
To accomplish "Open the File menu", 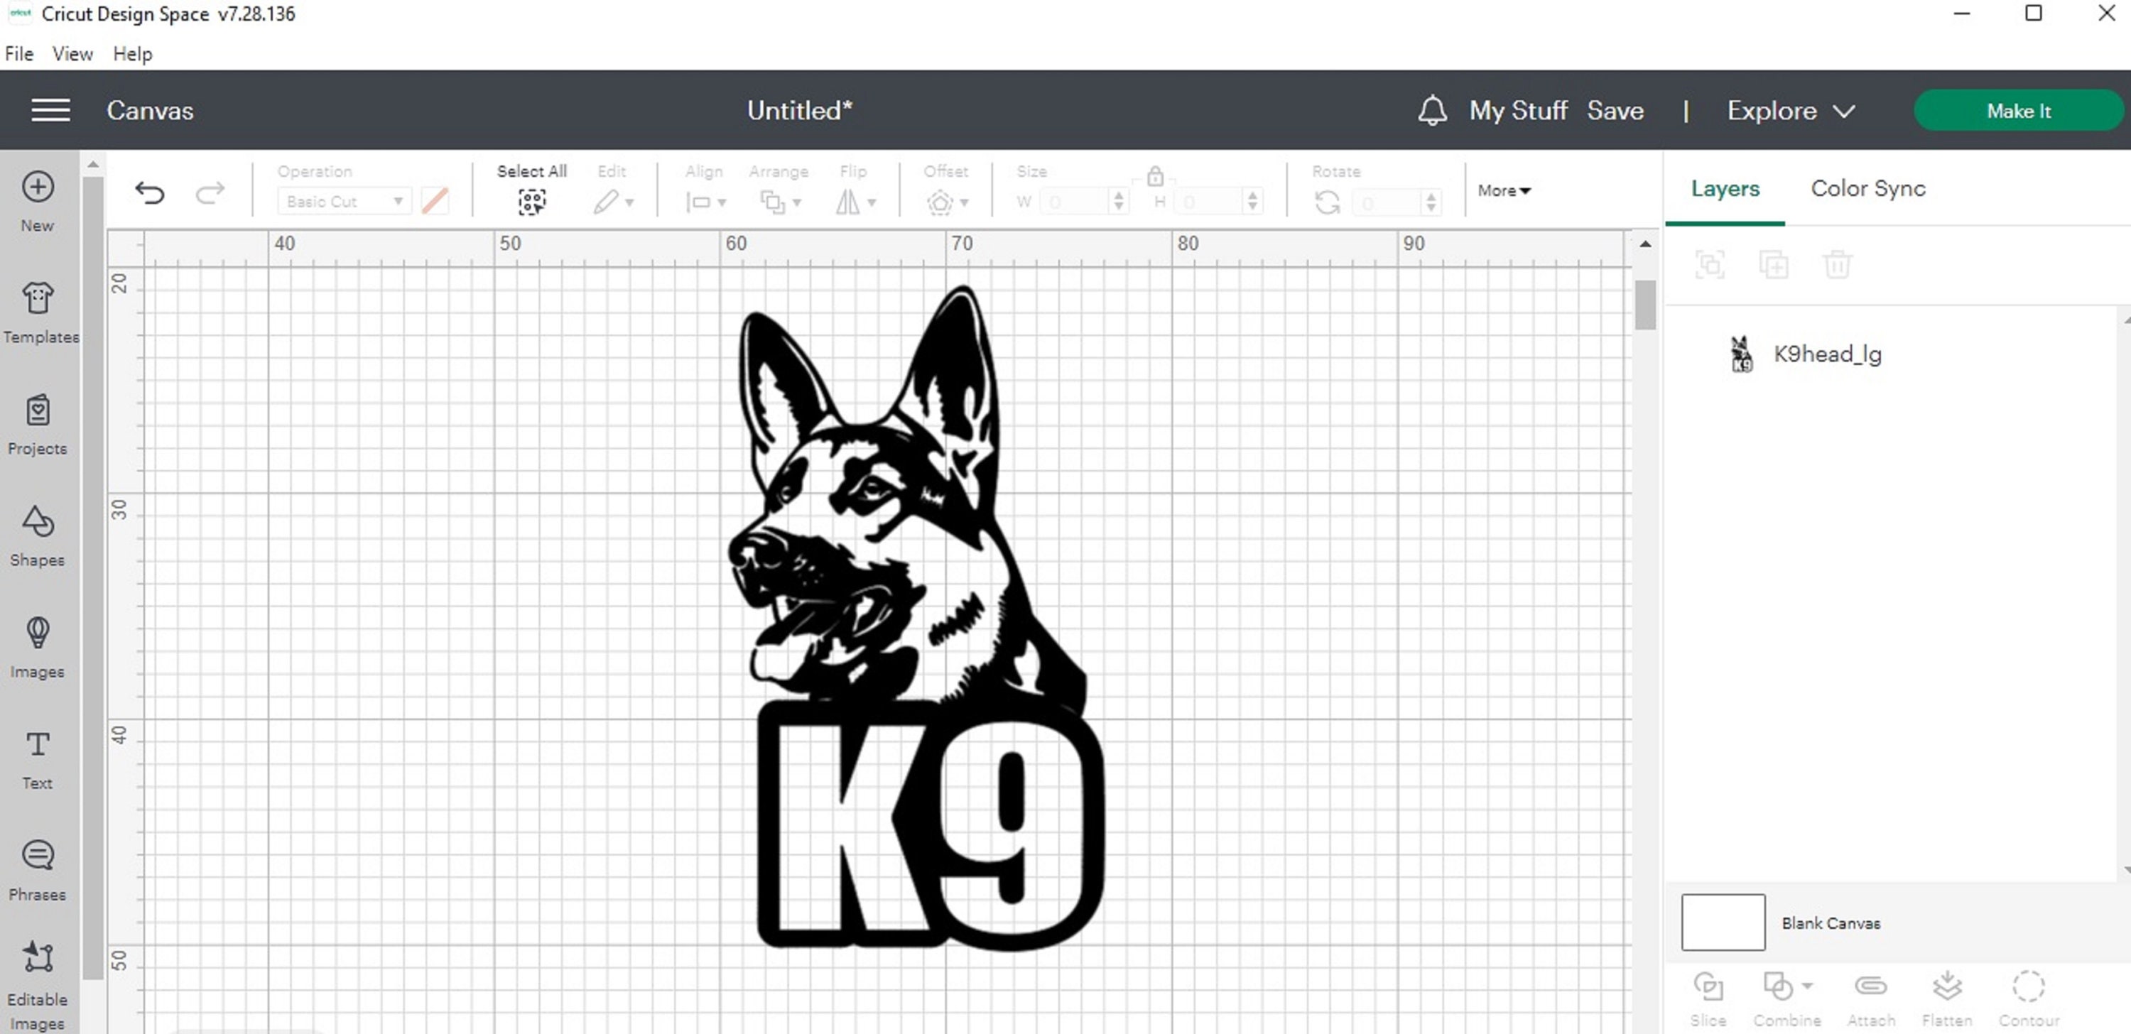I will (18, 53).
